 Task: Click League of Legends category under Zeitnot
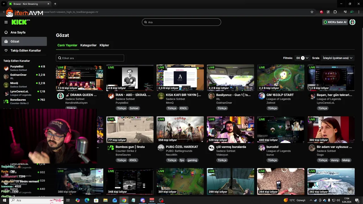[x=278, y=99]
